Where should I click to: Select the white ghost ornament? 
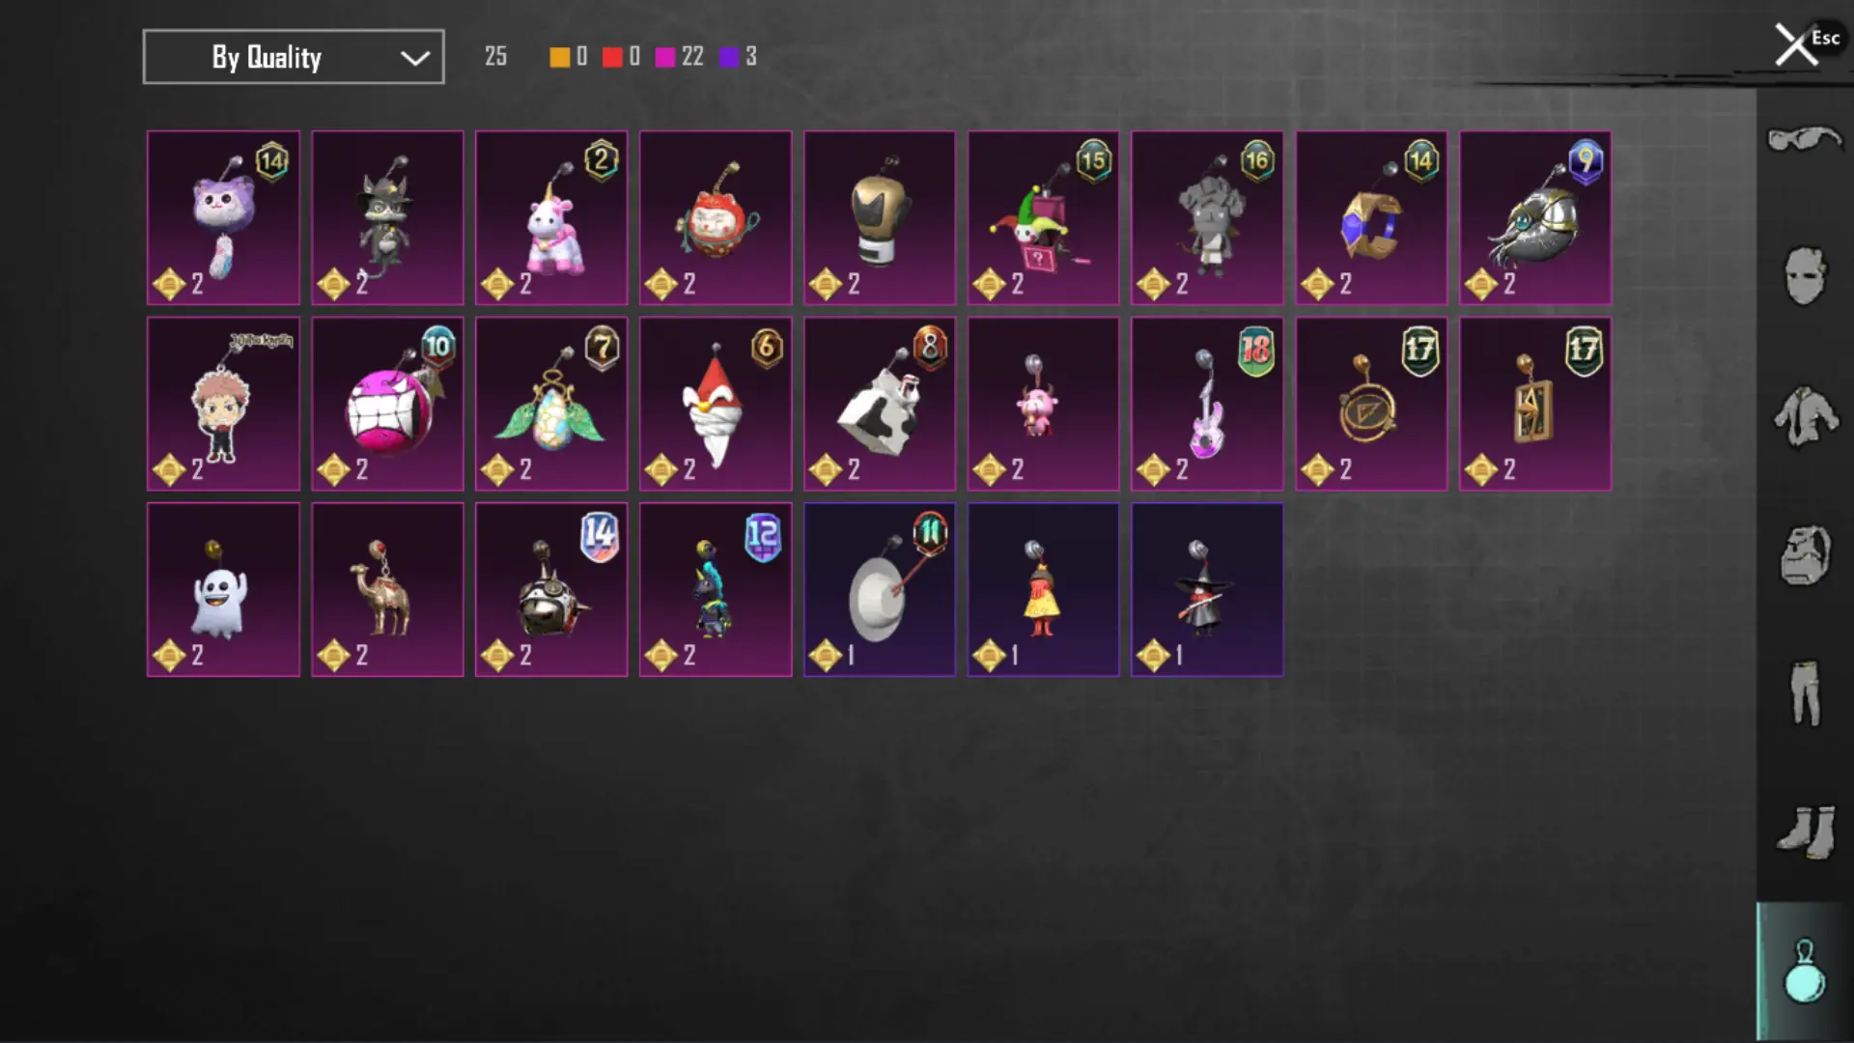coord(223,589)
